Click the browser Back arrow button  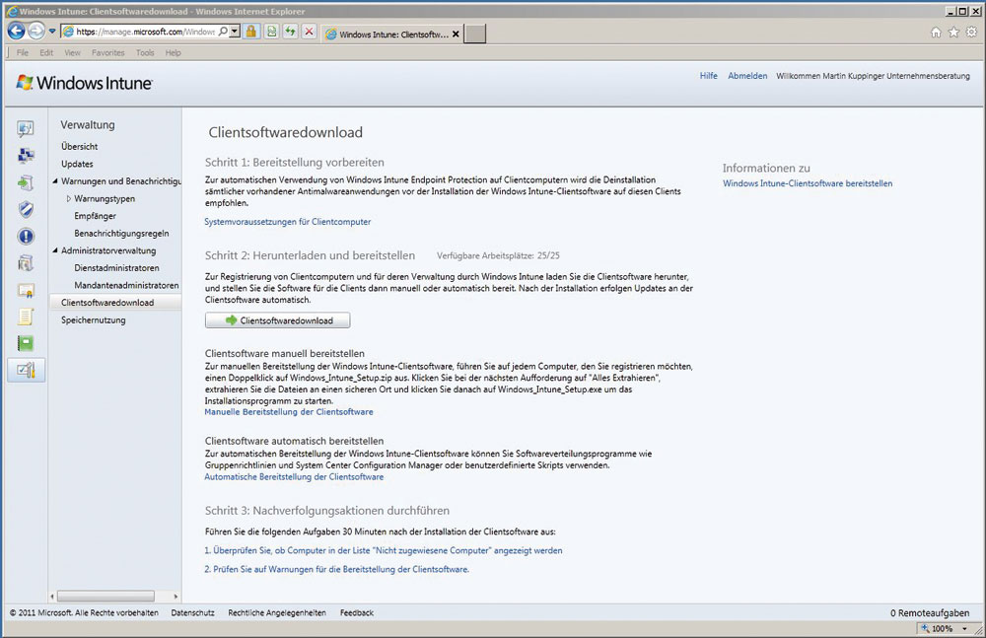point(17,31)
